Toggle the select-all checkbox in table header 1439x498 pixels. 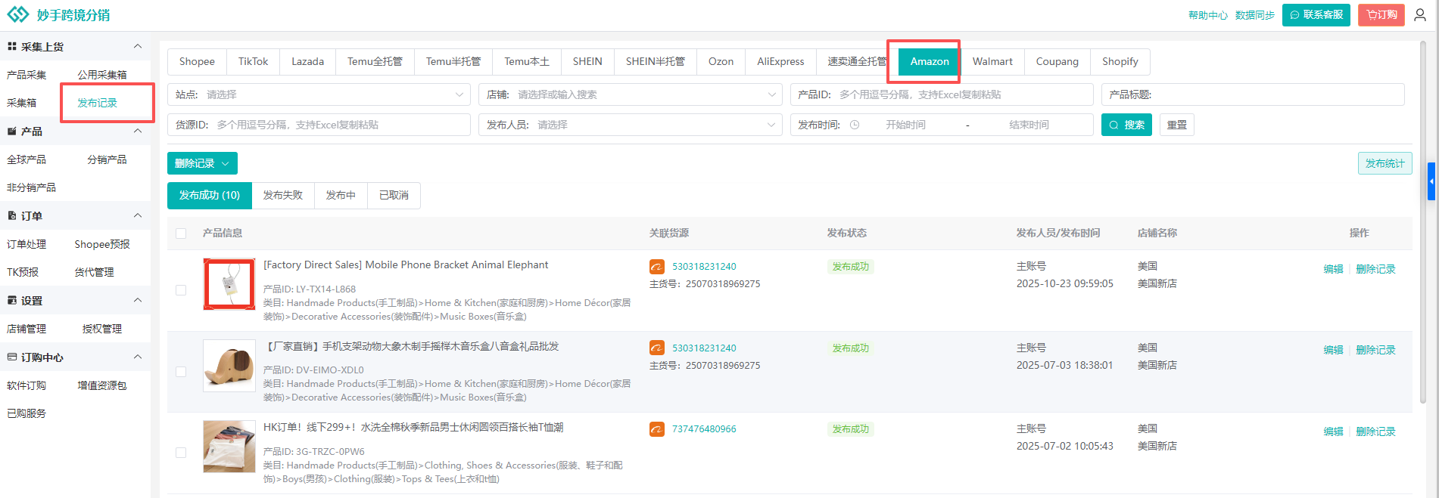[x=181, y=234]
